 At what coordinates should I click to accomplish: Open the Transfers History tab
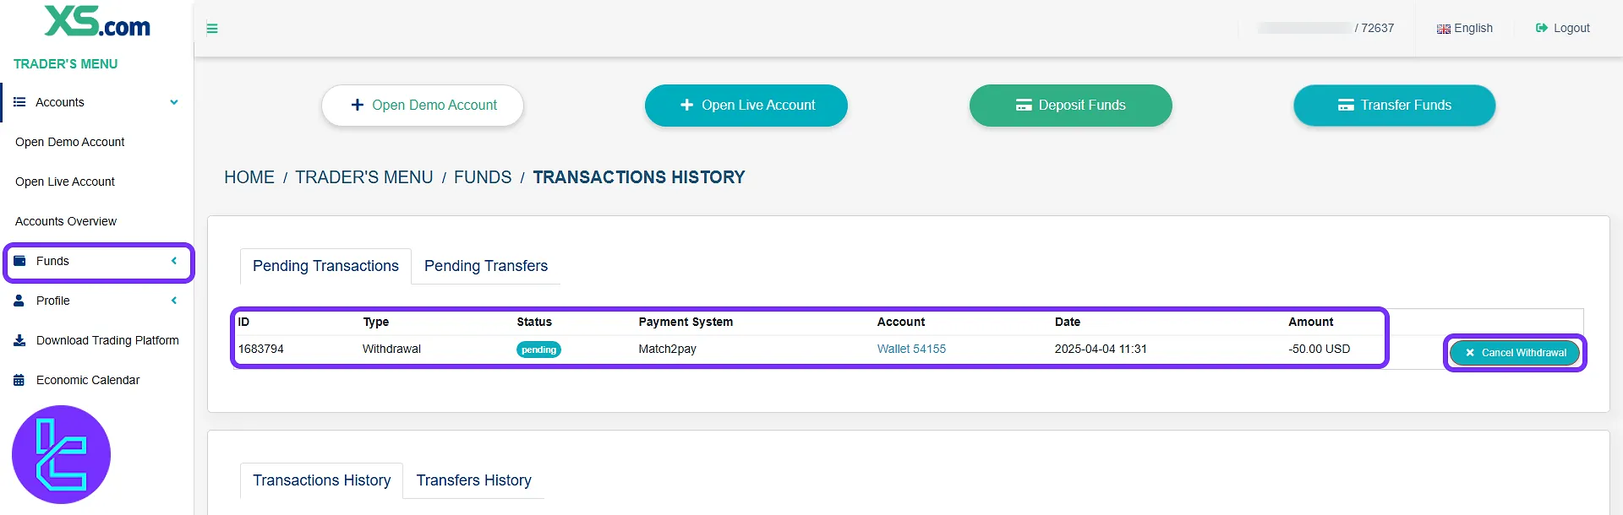point(473,480)
